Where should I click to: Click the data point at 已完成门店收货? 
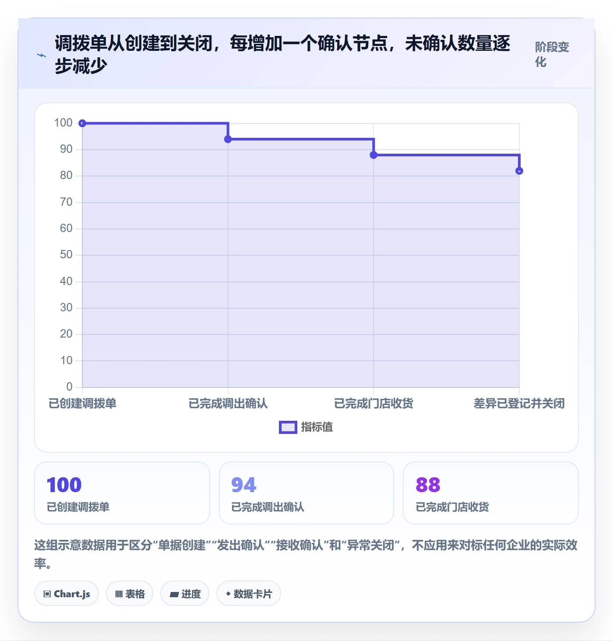point(373,155)
